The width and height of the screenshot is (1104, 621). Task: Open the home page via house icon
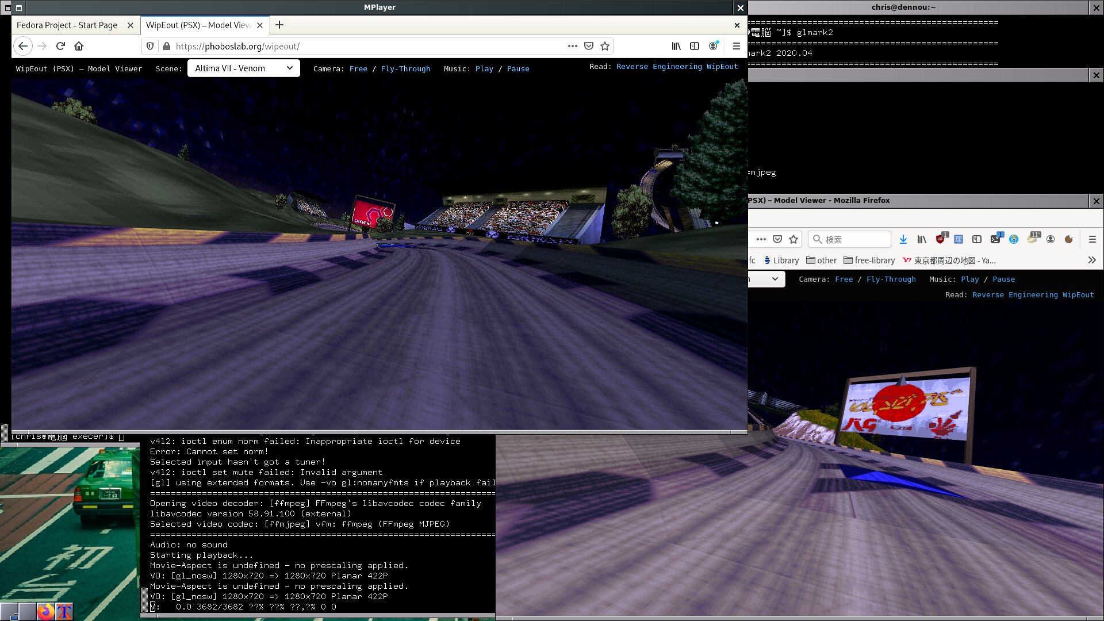click(79, 46)
